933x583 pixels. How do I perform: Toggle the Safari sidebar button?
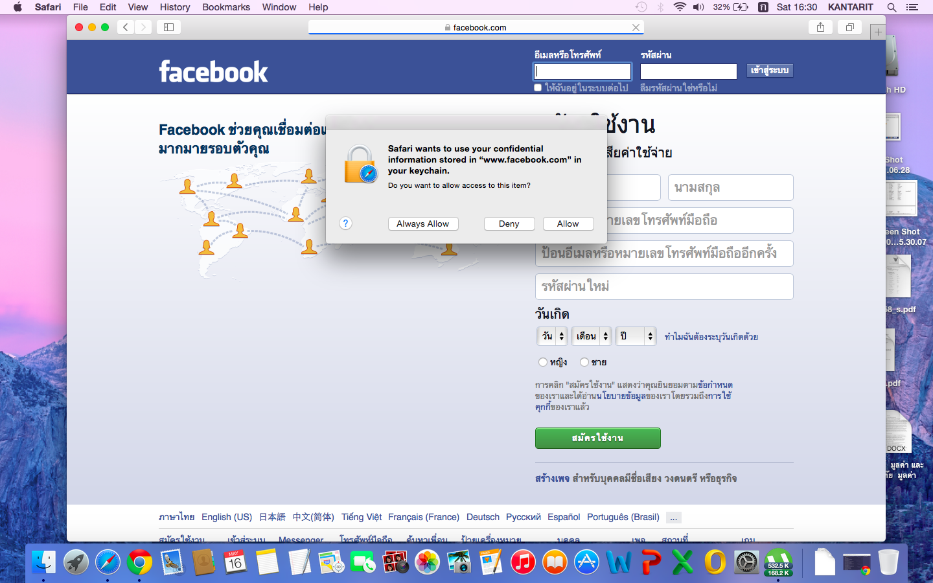168,27
